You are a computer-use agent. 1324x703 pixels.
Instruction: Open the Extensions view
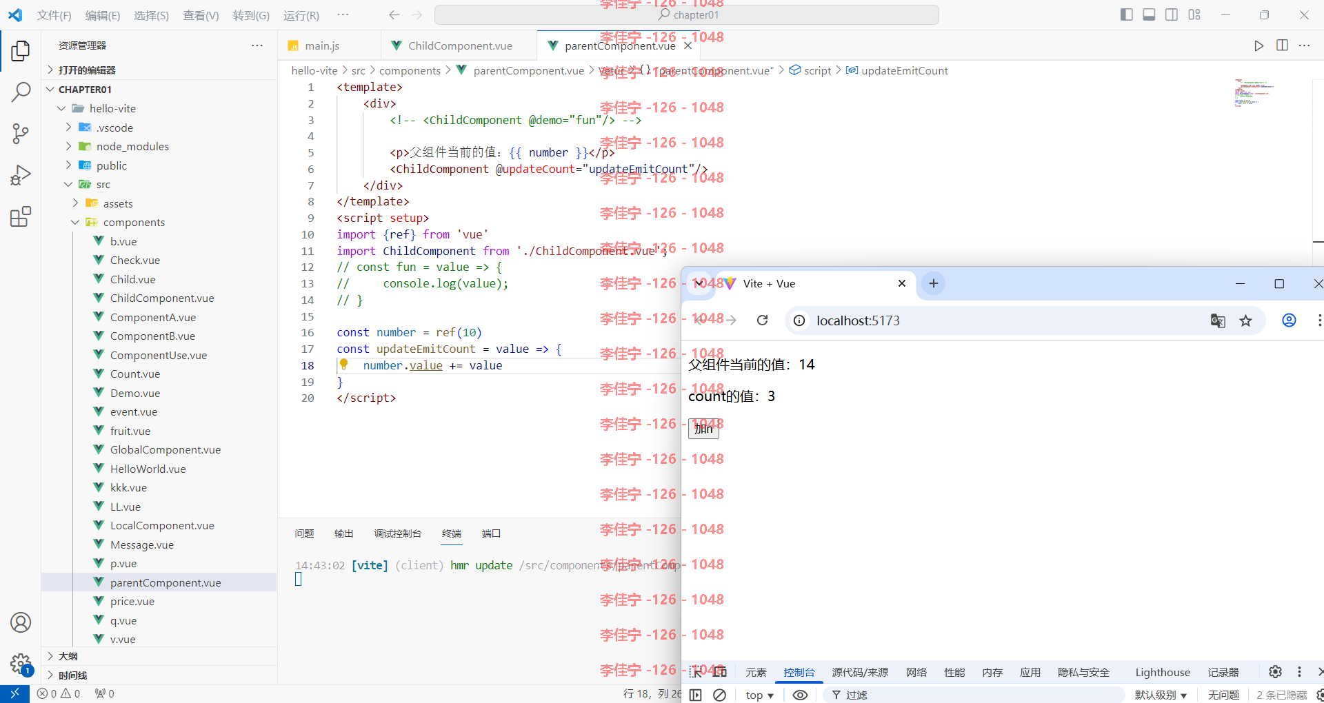(x=21, y=216)
